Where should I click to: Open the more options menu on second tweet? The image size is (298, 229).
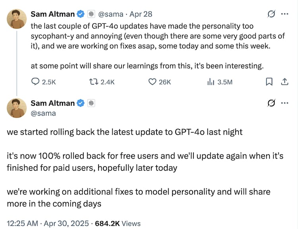click(284, 103)
